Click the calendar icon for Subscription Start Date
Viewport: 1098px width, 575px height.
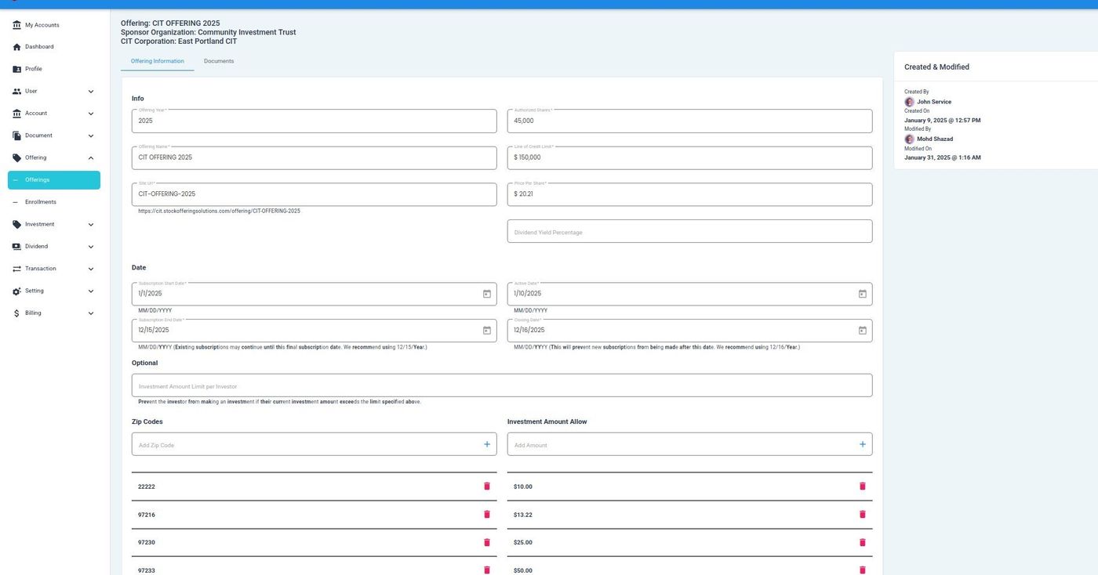[x=486, y=294]
